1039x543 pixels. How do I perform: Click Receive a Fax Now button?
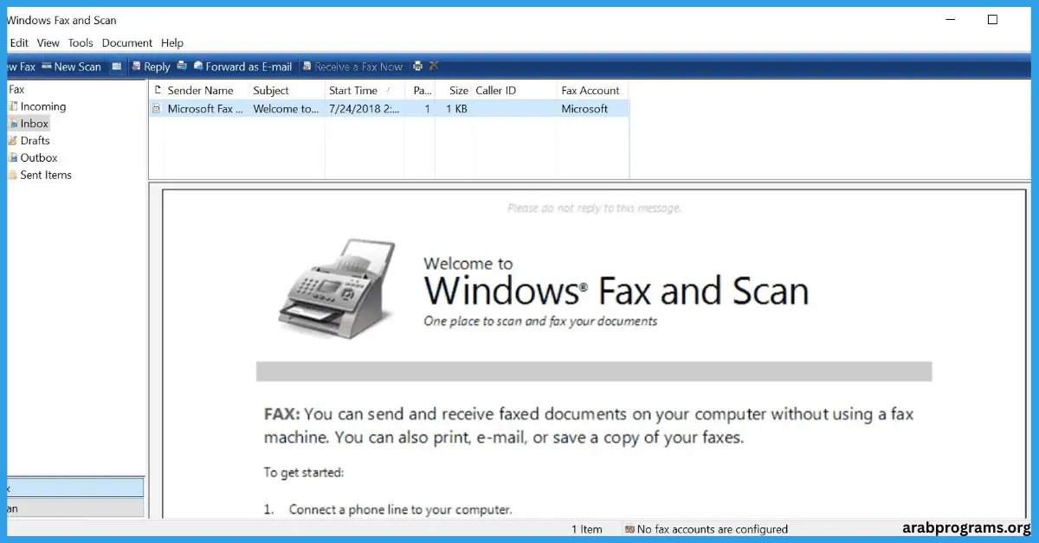pyautogui.click(x=352, y=67)
